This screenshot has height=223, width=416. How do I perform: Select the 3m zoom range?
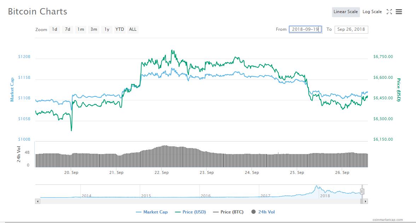coord(94,29)
